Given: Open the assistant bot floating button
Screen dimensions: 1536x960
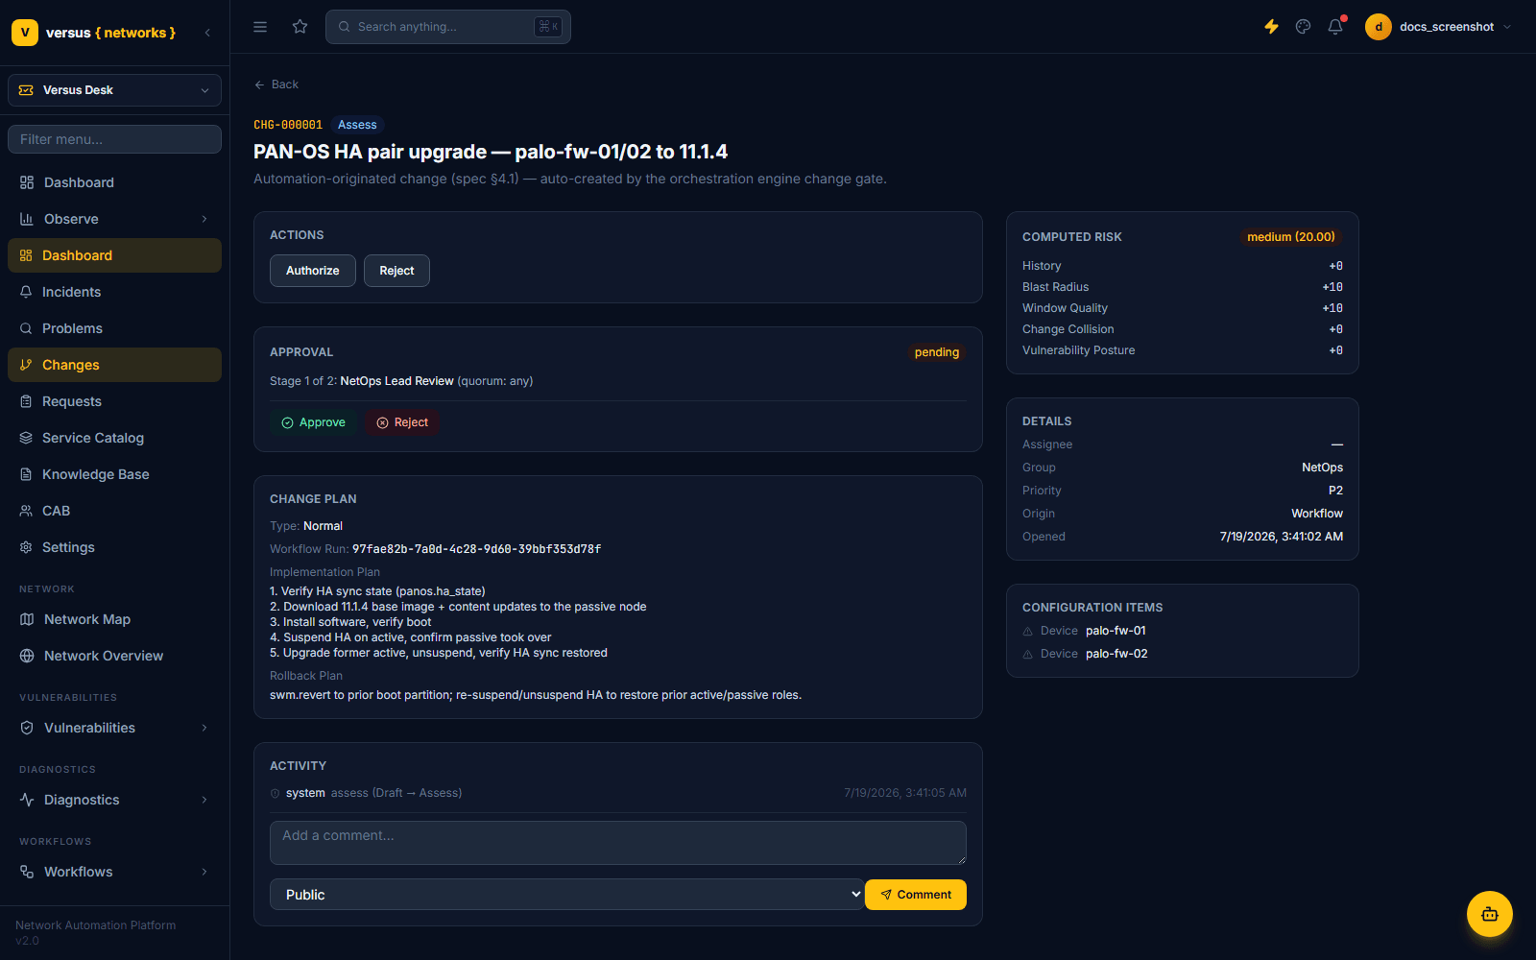Looking at the screenshot, I should coord(1490,914).
